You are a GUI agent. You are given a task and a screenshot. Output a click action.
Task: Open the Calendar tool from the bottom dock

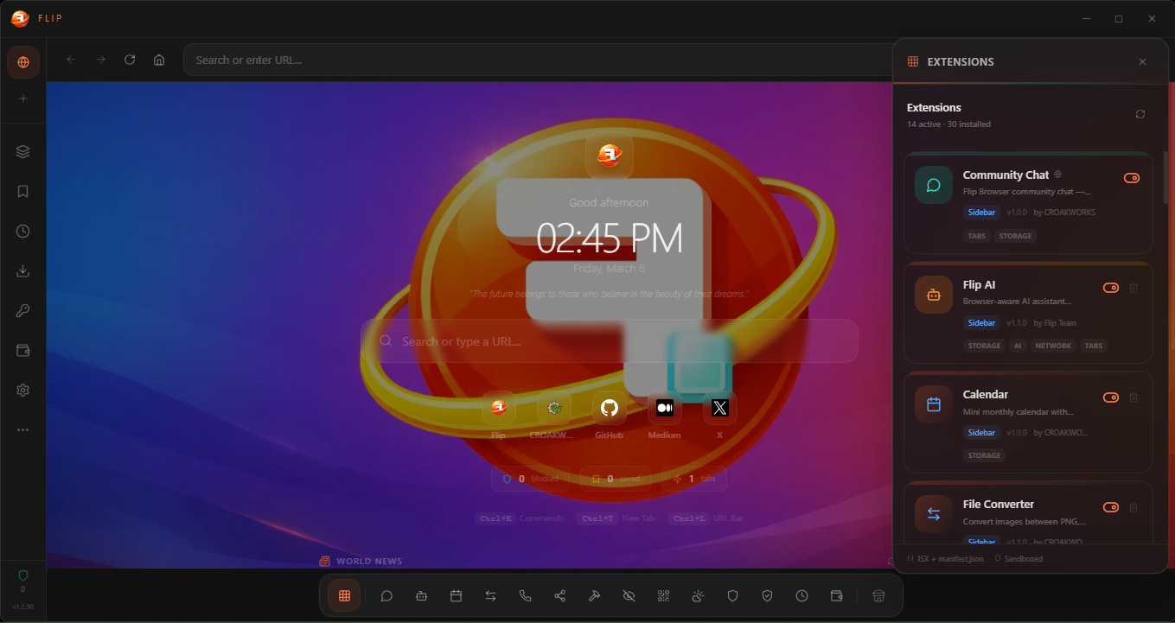tap(456, 595)
